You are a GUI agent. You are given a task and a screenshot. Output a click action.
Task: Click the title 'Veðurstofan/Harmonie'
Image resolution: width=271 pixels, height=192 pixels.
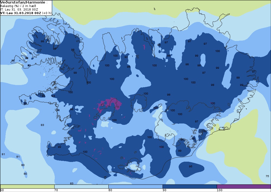click(23, 2)
